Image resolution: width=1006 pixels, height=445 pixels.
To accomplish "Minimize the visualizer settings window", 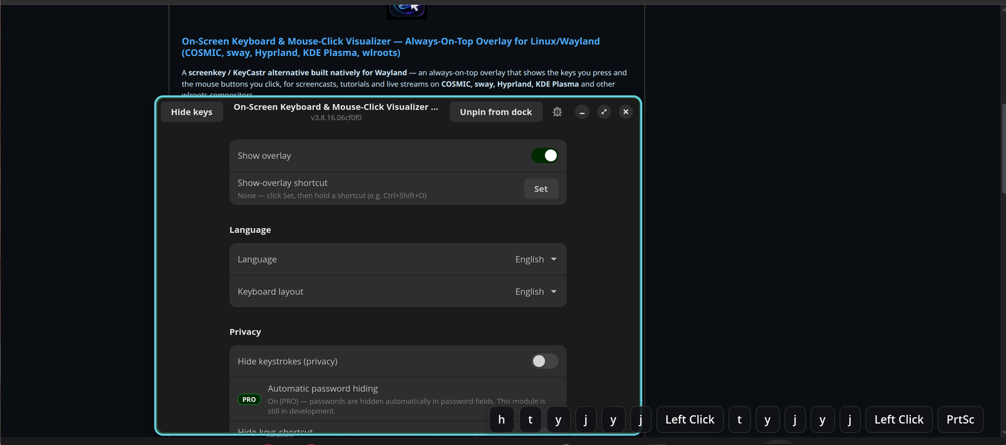I will [582, 112].
